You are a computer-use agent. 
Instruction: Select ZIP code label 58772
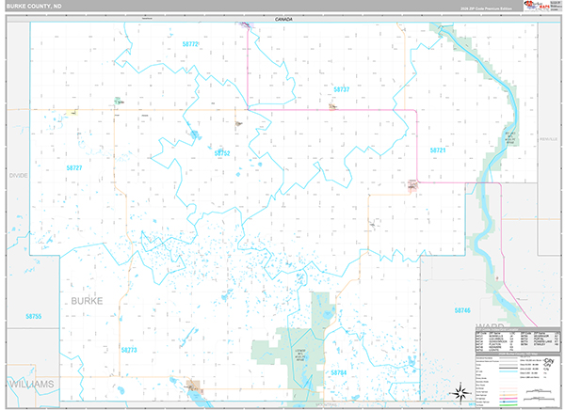[190, 44]
